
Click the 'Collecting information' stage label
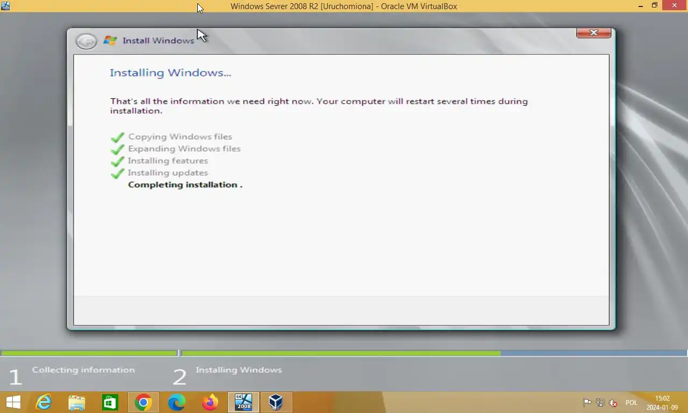pyautogui.click(x=83, y=370)
